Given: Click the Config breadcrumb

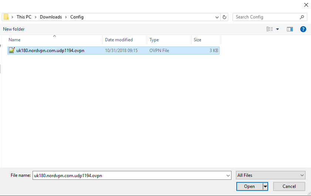Looking at the screenshot, I should click(x=77, y=17).
